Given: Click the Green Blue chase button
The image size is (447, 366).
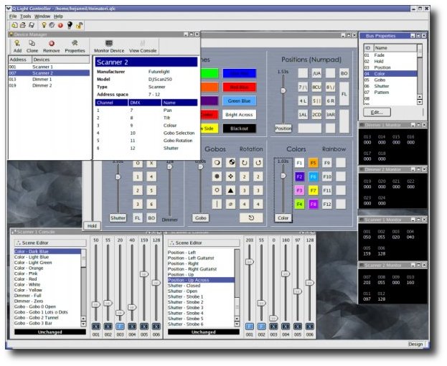Looking at the screenshot, I should pyautogui.click(x=239, y=101).
